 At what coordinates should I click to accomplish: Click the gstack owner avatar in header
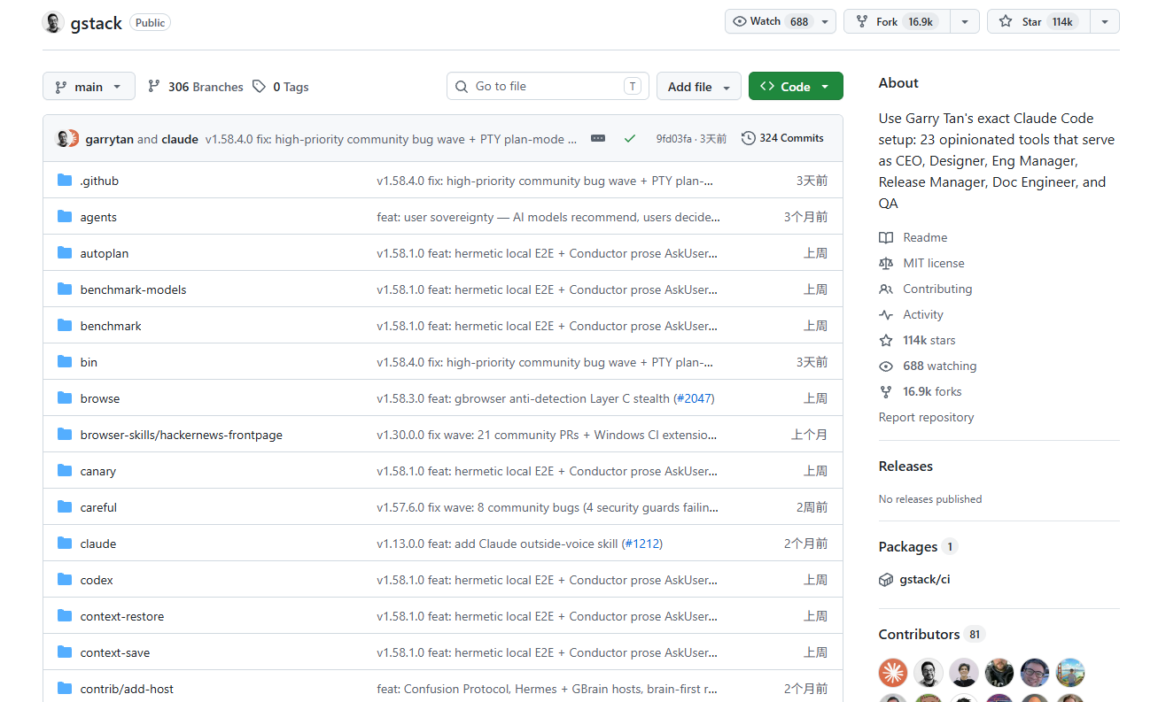pos(53,22)
